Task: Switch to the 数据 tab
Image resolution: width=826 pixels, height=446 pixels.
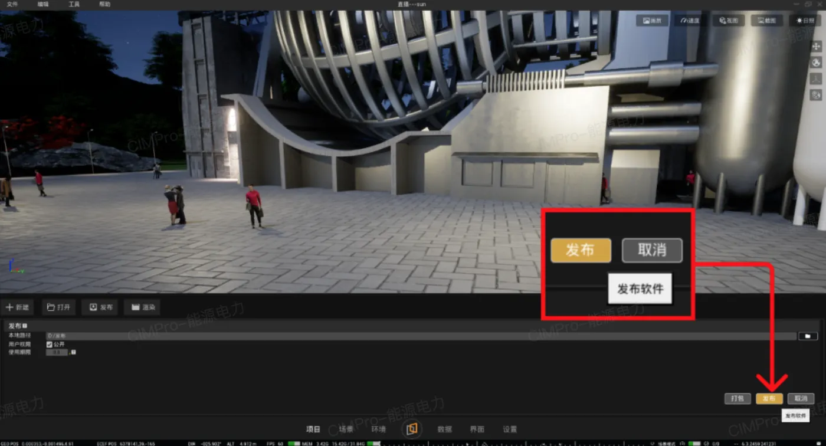Action: tap(444, 429)
